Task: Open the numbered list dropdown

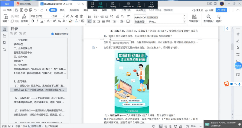Action: [99, 16]
